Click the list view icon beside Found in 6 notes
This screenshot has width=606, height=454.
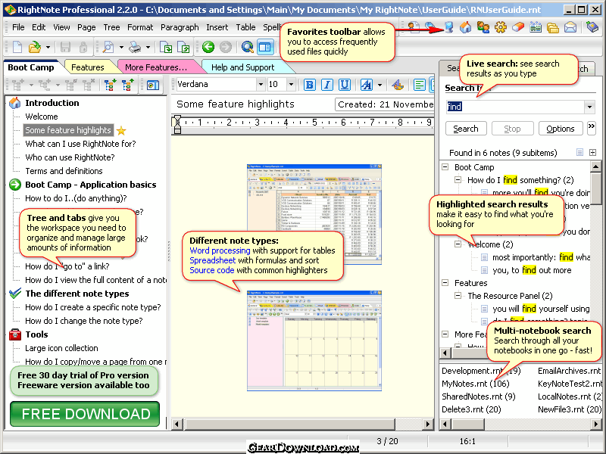(x=579, y=153)
